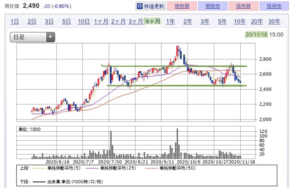
Task: Click the chart date 20/11/18
Action: tap(256, 35)
